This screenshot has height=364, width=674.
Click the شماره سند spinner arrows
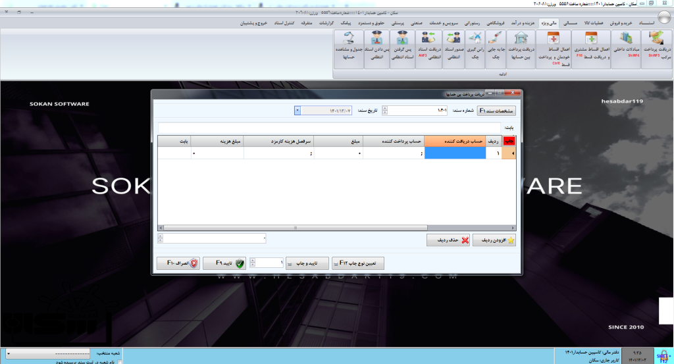tap(384, 111)
